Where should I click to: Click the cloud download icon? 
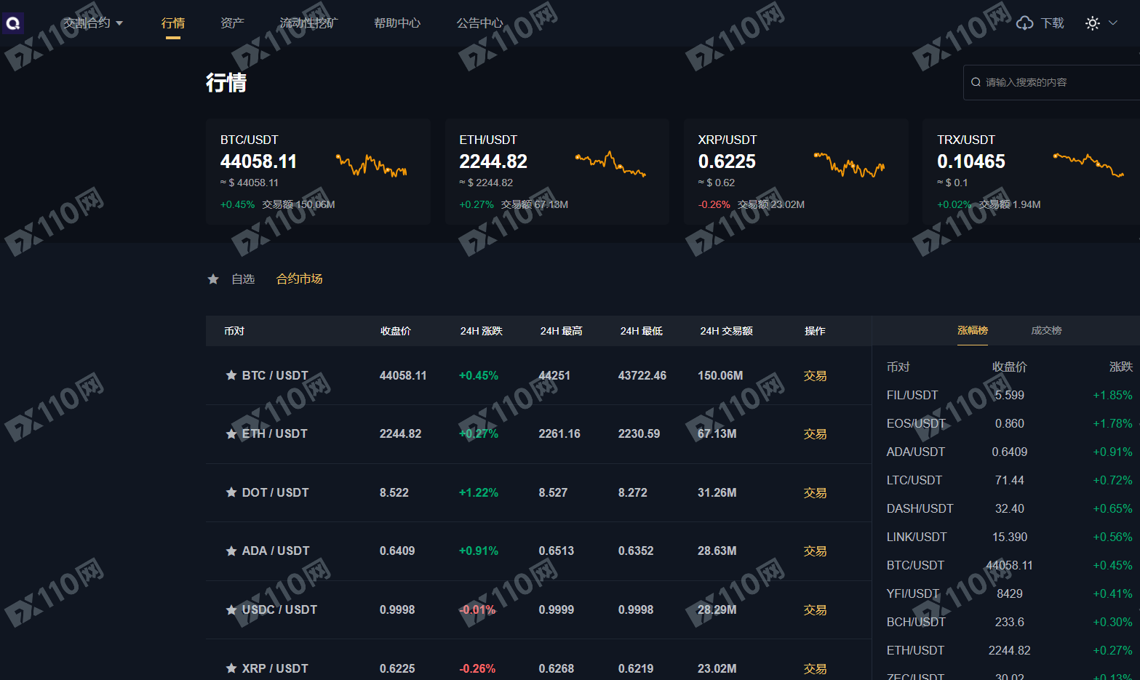(1024, 23)
